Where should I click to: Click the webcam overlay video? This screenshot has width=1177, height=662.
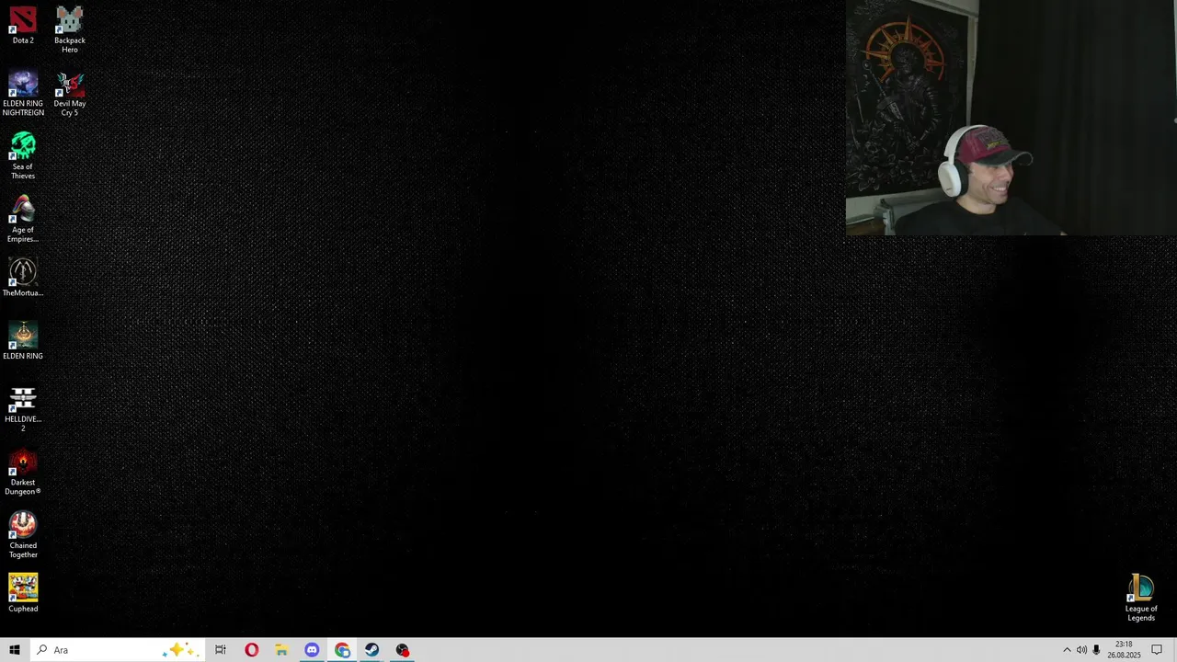(x=1011, y=118)
